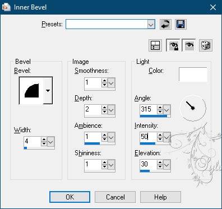The image size is (222, 209).
Task: Click the Reset to default arrow icon
Action: (165, 24)
